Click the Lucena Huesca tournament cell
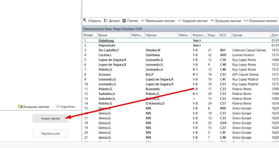 [243, 55]
